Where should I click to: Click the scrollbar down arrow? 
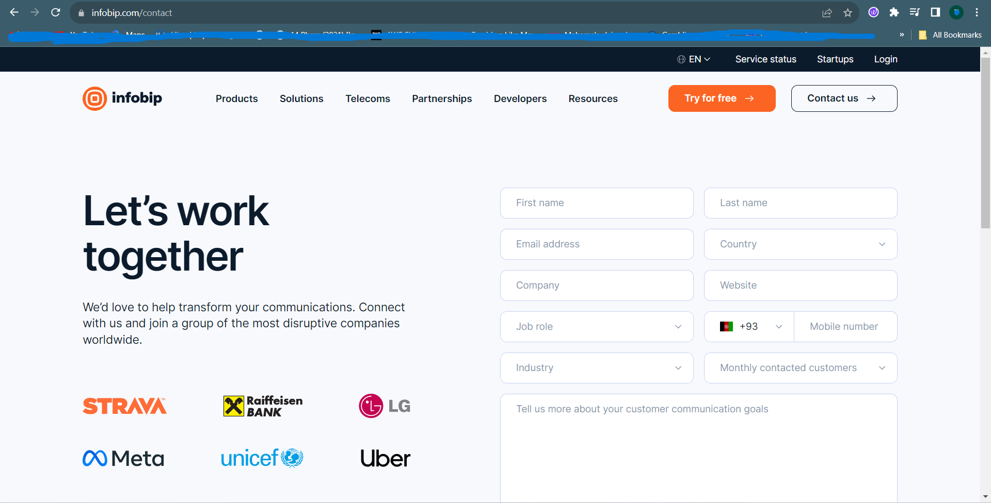(985, 497)
